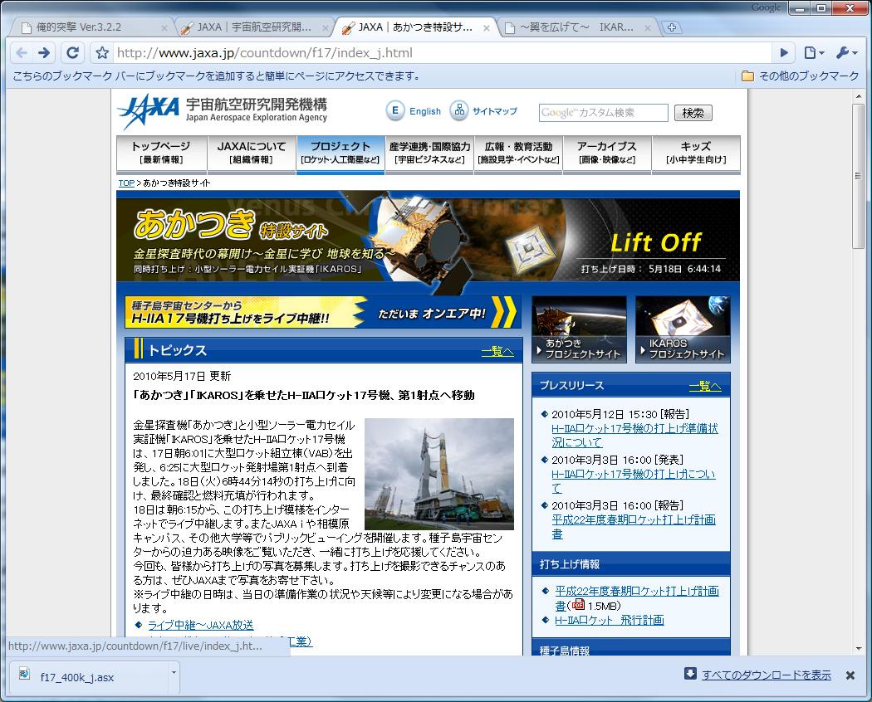The height and width of the screenshot is (702, 872).
Task: Switch to 翼を広げて IKAR tab
Action: click(x=576, y=27)
